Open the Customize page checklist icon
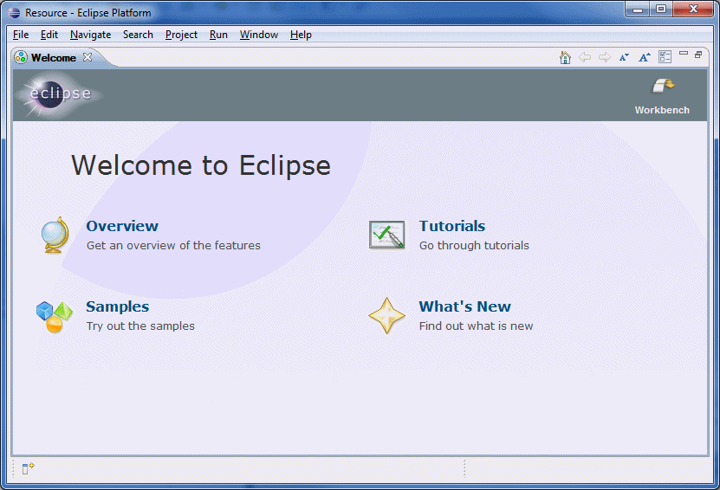Image resolution: width=720 pixels, height=490 pixels. pyautogui.click(x=665, y=57)
